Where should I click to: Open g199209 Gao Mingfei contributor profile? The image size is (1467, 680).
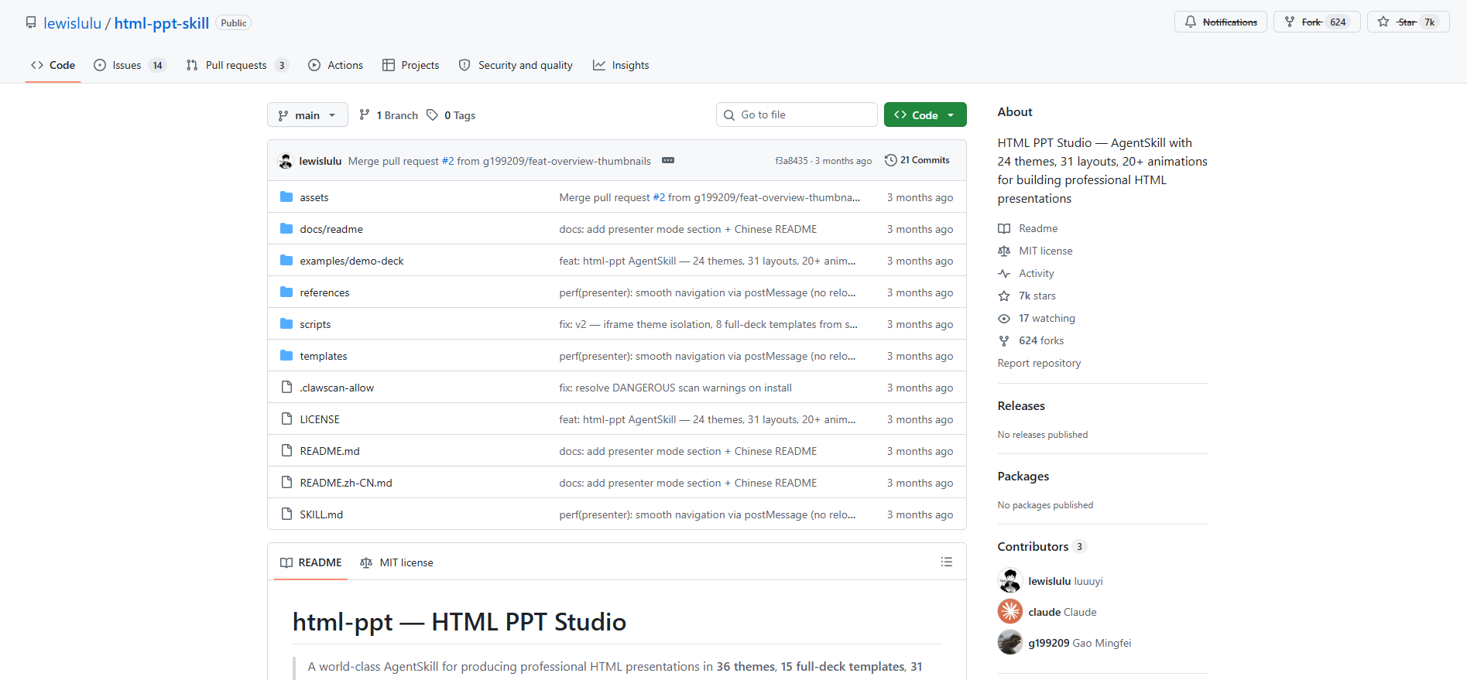click(x=1079, y=643)
